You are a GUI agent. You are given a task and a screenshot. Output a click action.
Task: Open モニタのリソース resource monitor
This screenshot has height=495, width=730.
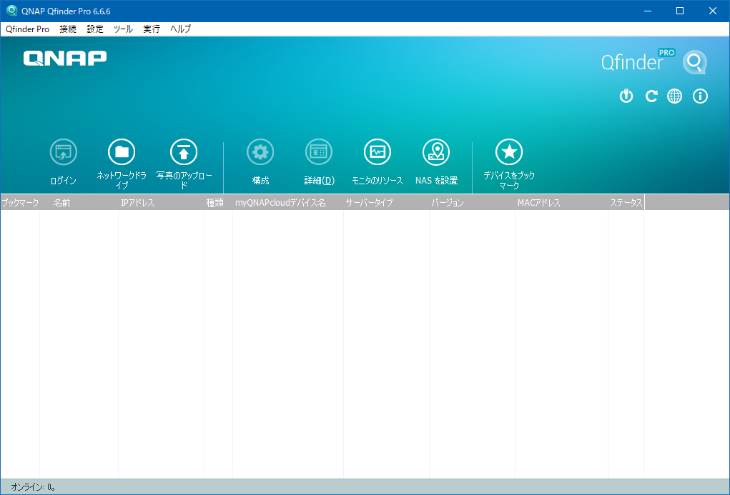[378, 151]
